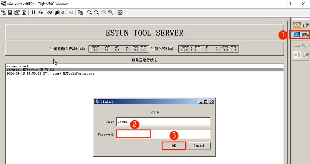Go to the 主界 main screen
Screen dimensions: 310x164
301,26
